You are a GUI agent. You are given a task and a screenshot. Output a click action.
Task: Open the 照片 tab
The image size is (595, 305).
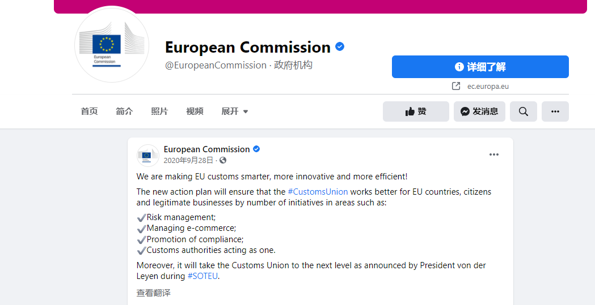click(x=159, y=111)
